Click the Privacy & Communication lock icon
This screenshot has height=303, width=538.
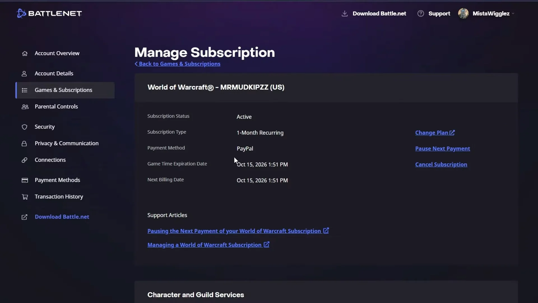[x=24, y=143]
